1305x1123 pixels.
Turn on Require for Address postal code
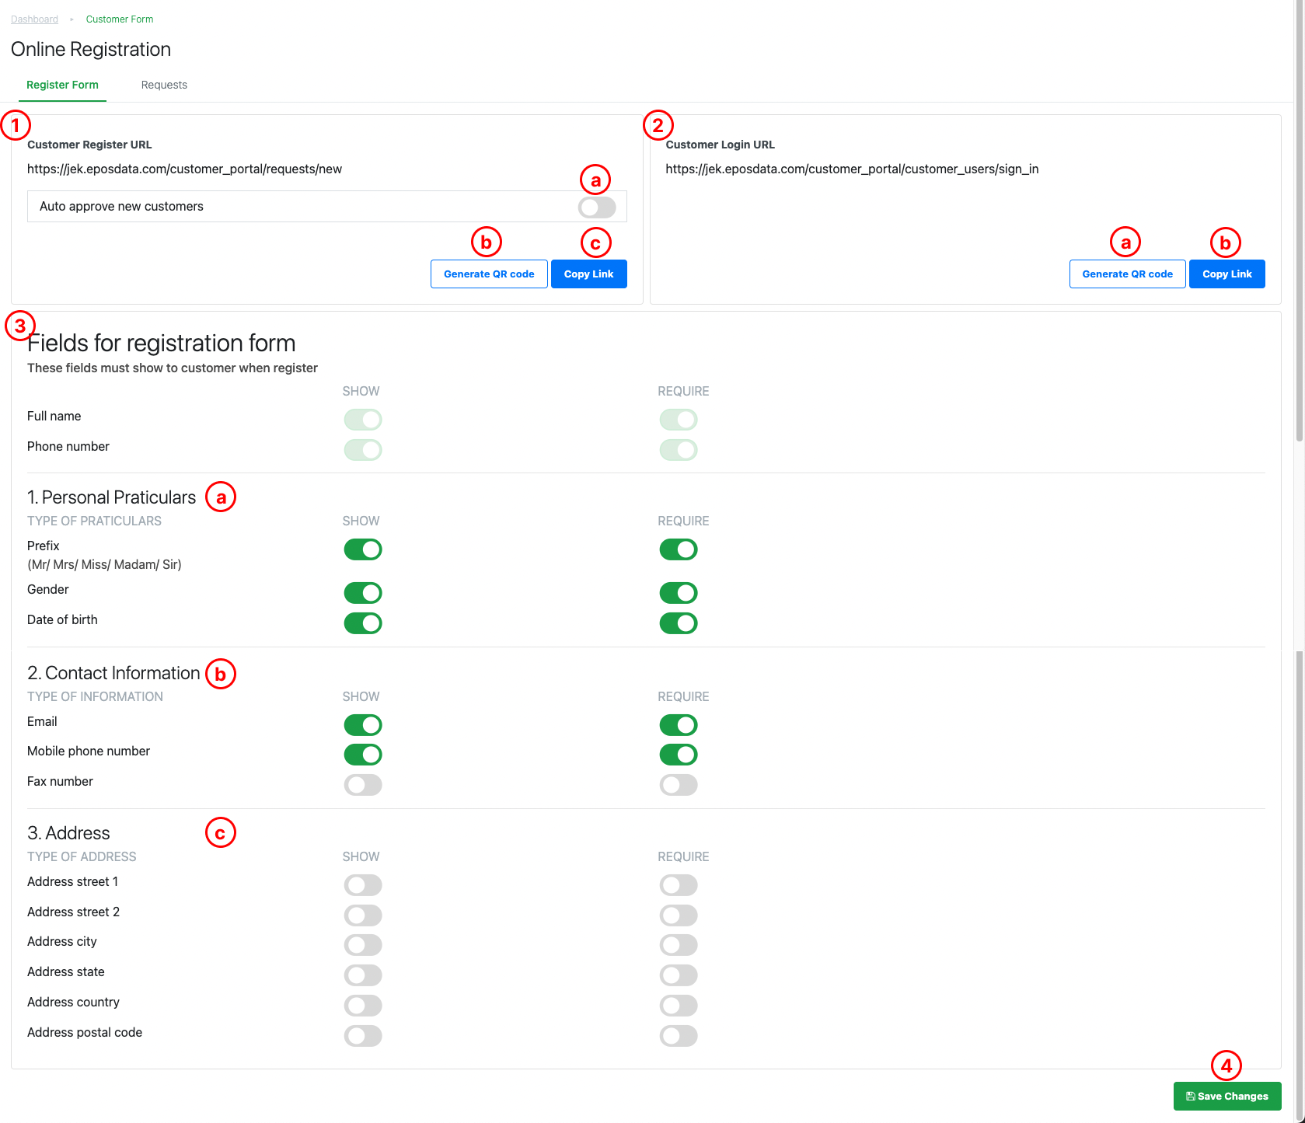click(679, 1036)
